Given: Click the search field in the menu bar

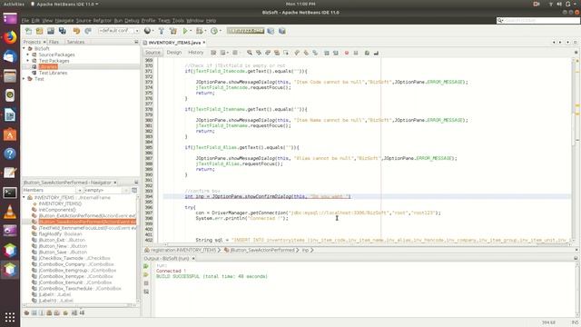Looking at the screenshot, I should [538, 20].
